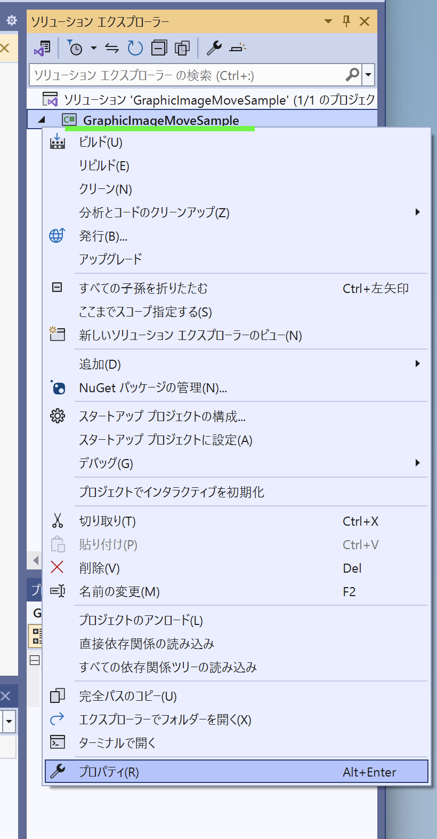This screenshot has width=437, height=839.
Task: Open the Properties tool window via wrench icon
Action: pos(214,48)
